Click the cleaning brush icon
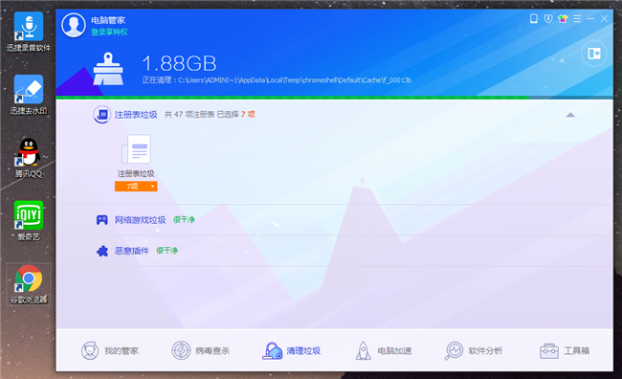 [x=108, y=69]
